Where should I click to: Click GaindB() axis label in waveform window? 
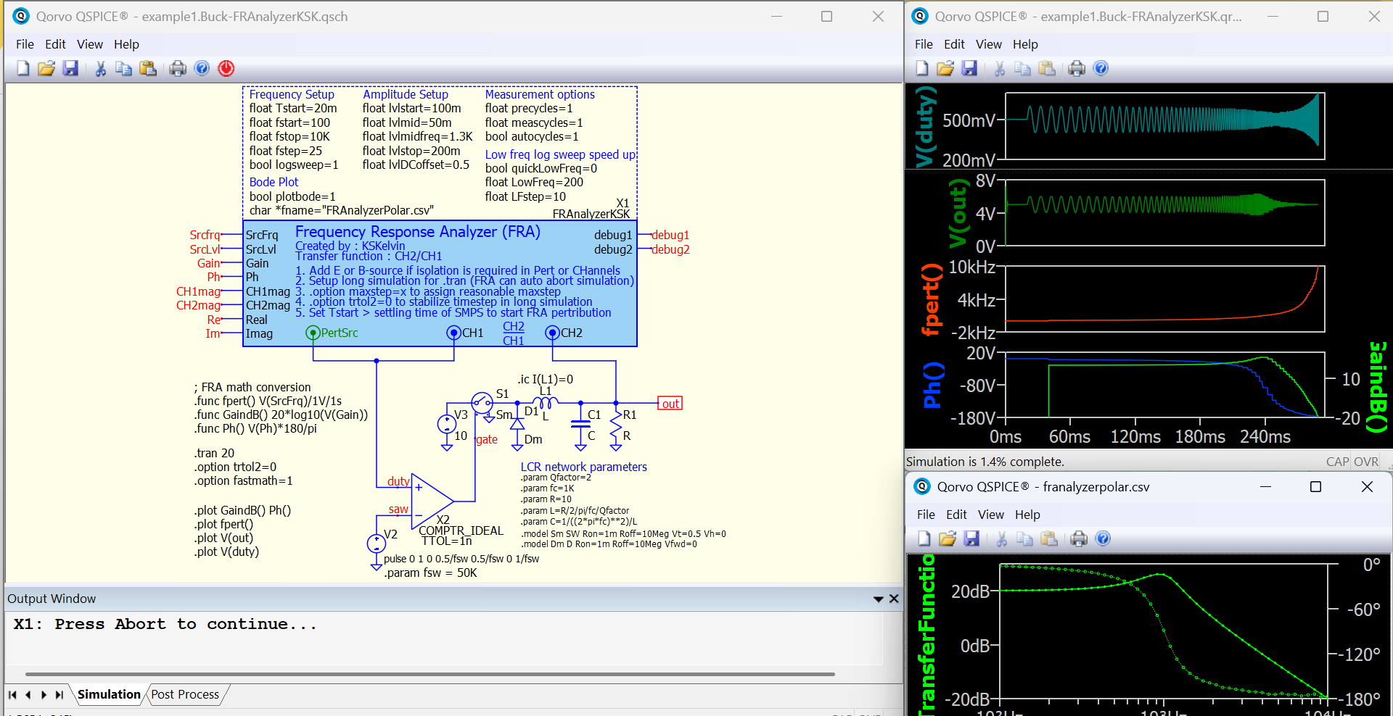(x=1377, y=387)
